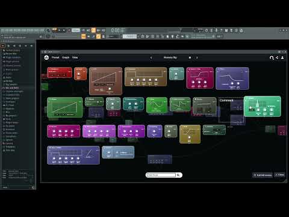Viewport: 289px width, 217px height.
Task: Go to previous preset with left arrow
Action: click(151, 58)
